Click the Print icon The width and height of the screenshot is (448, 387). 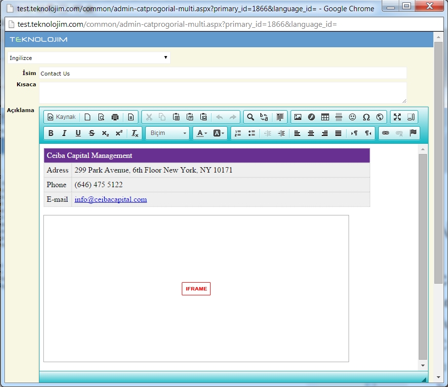tap(115, 117)
